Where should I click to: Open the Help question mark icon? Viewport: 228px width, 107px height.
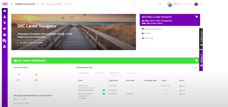coord(196,4)
